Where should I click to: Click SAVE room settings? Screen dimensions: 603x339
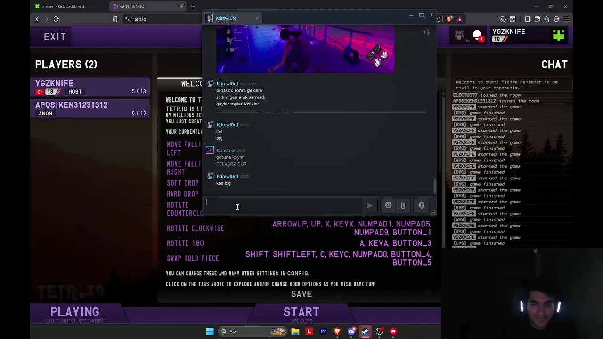click(x=301, y=294)
